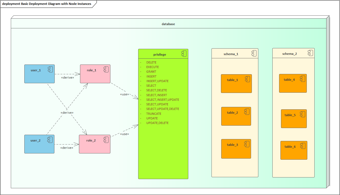Click «use» label near role_2 connector
340x195 pixels.
pyautogui.click(x=124, y=134)
